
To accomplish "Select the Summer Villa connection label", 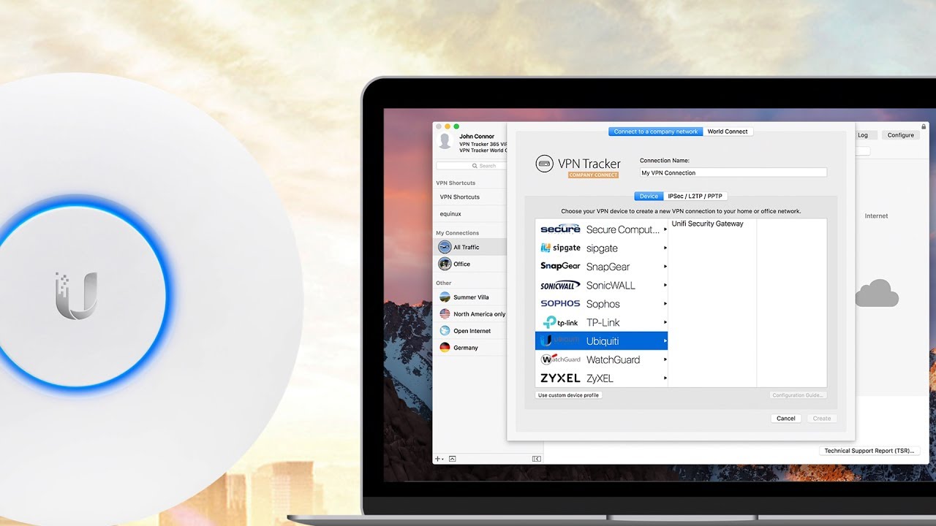I will [471, 297].
